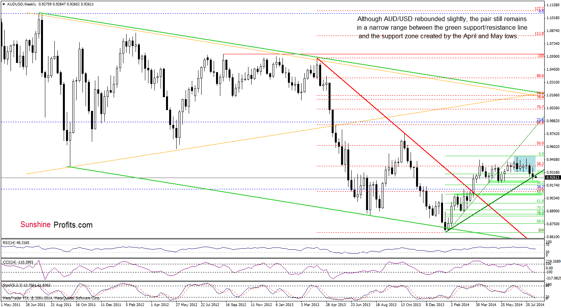Select the annotation line starting 'Although AUD/USD rebounded slightly'
Image resolution: width=561 pixels, height=308 pixels.
pos(442,19)
